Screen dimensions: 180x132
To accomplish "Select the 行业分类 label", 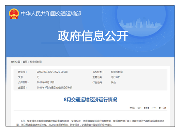I will click(x=98, y=82).
